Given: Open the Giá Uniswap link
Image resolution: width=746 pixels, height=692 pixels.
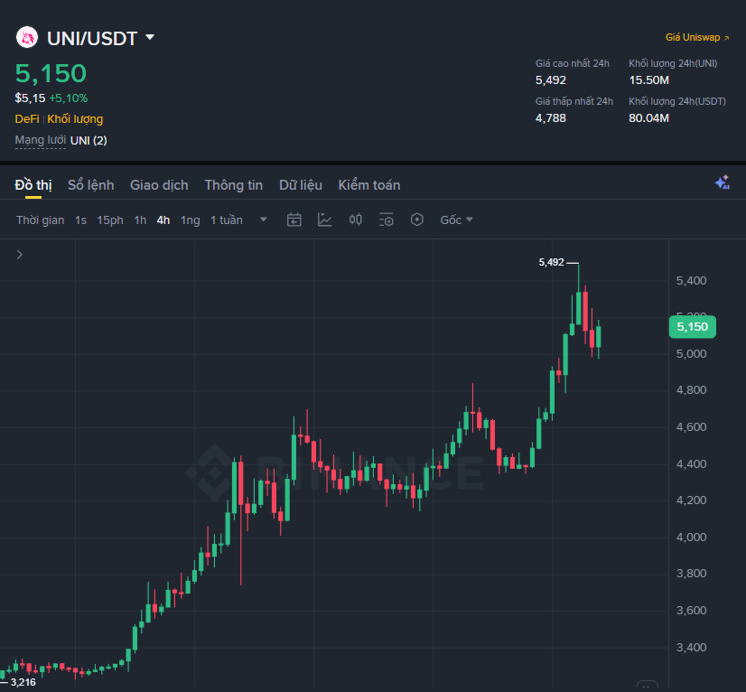Looking at the screenshot, I should click(x=697, y=38).
